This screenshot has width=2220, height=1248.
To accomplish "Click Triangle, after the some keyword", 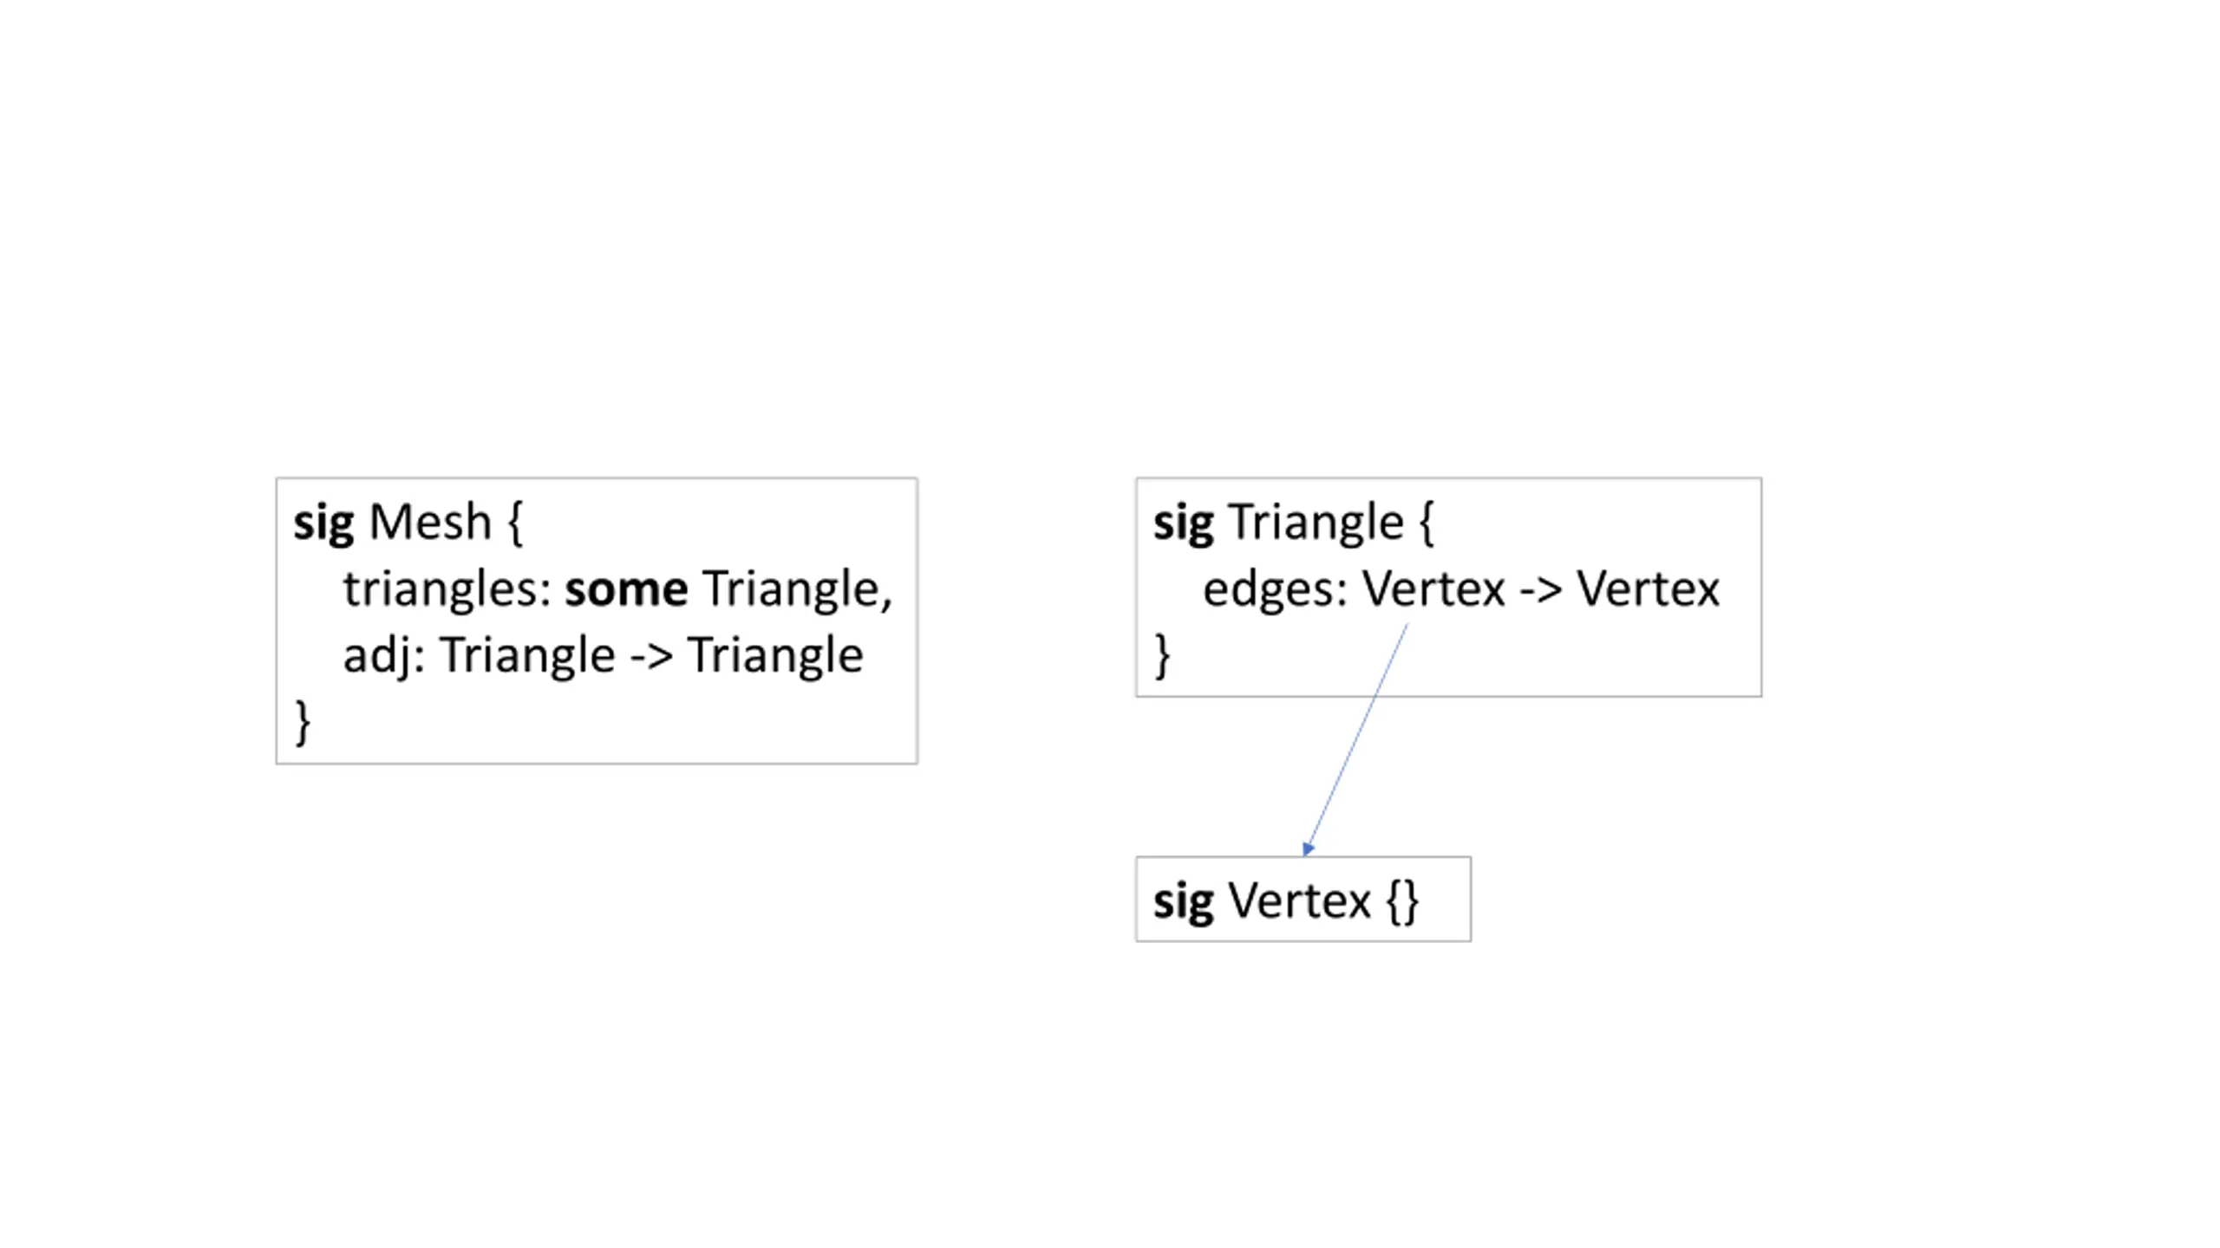I will pos(798,590).
